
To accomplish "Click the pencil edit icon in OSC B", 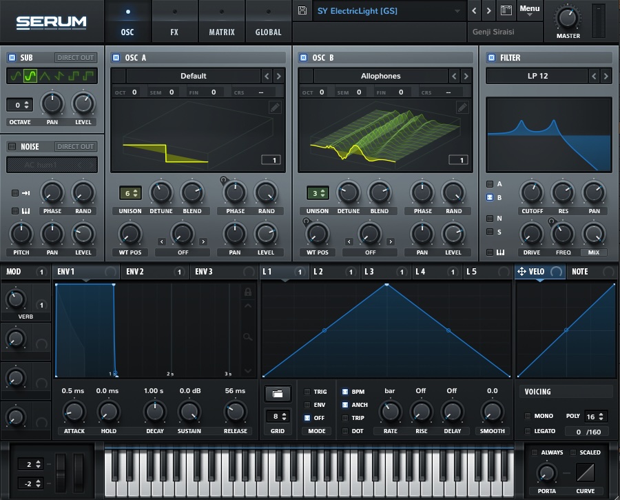I will (x=462, y=107).
